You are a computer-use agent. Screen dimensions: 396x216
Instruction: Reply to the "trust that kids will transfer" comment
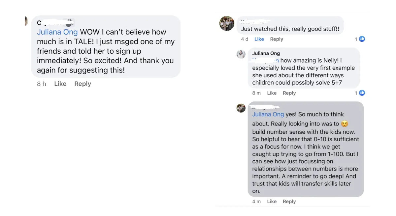pyautogui.click(x=289, y=202)
